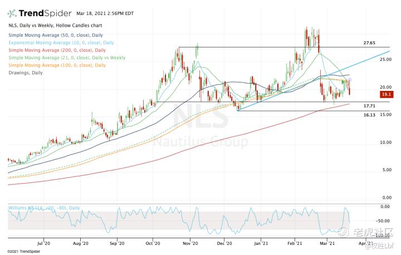
Task: Select the Simple Moving Average 50 legend entry
Action: point(56,35)
